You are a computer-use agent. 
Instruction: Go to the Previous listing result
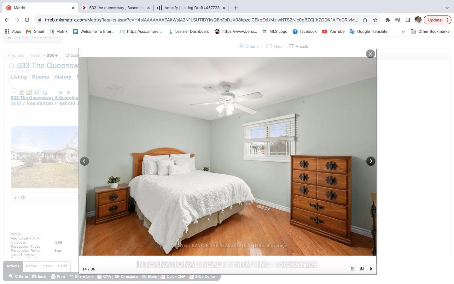[16, 56]
